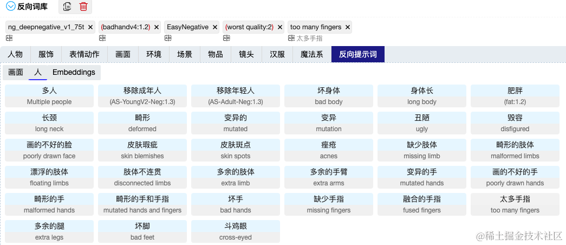Add the 皮肤斑点 skin spots prompt
This screenshot has width=566, height=245.
(x=236, y=150)
